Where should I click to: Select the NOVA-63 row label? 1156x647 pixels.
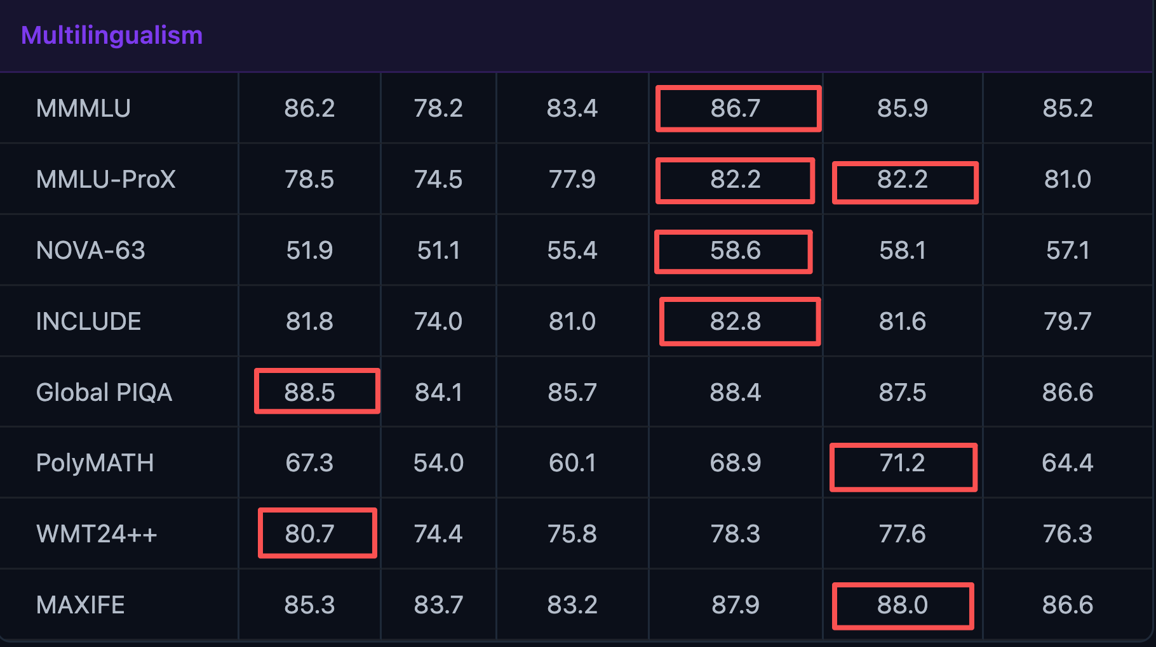tap(90, 251)
